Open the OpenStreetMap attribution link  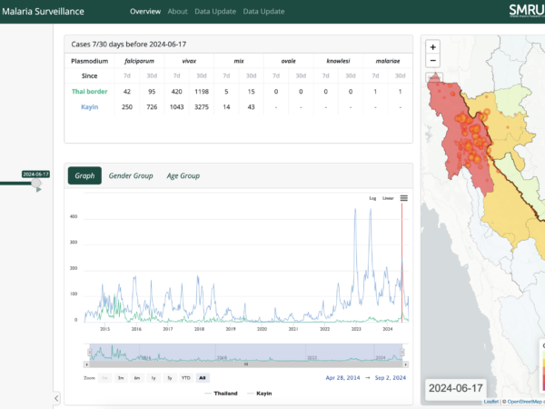coord(525,402)
